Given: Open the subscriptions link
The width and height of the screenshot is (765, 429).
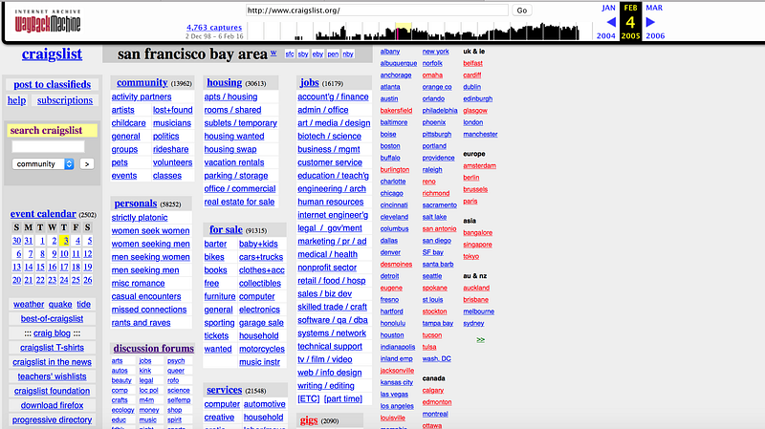Looking at the screenshot, I should pyautogui.click(x=65, y=100).
